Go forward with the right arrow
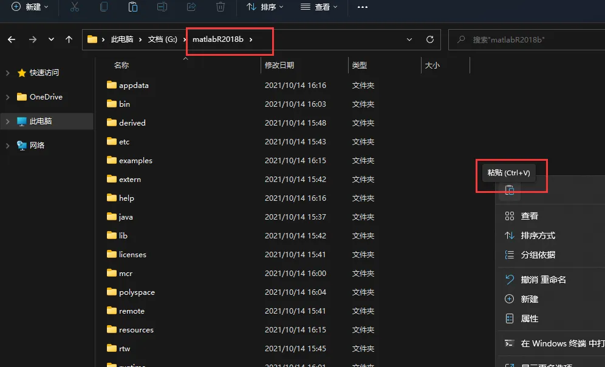The height and width of the screenshot is (367, 605). [x=33, y=39]
